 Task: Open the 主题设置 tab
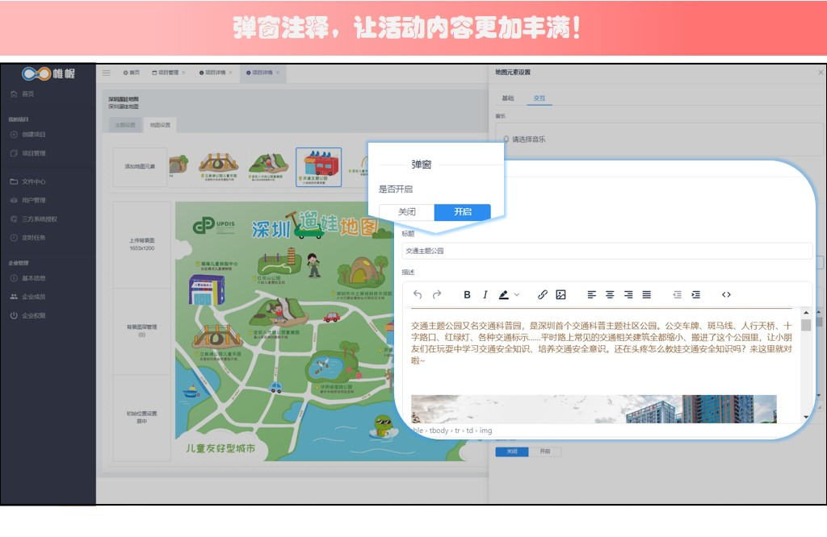125,125
